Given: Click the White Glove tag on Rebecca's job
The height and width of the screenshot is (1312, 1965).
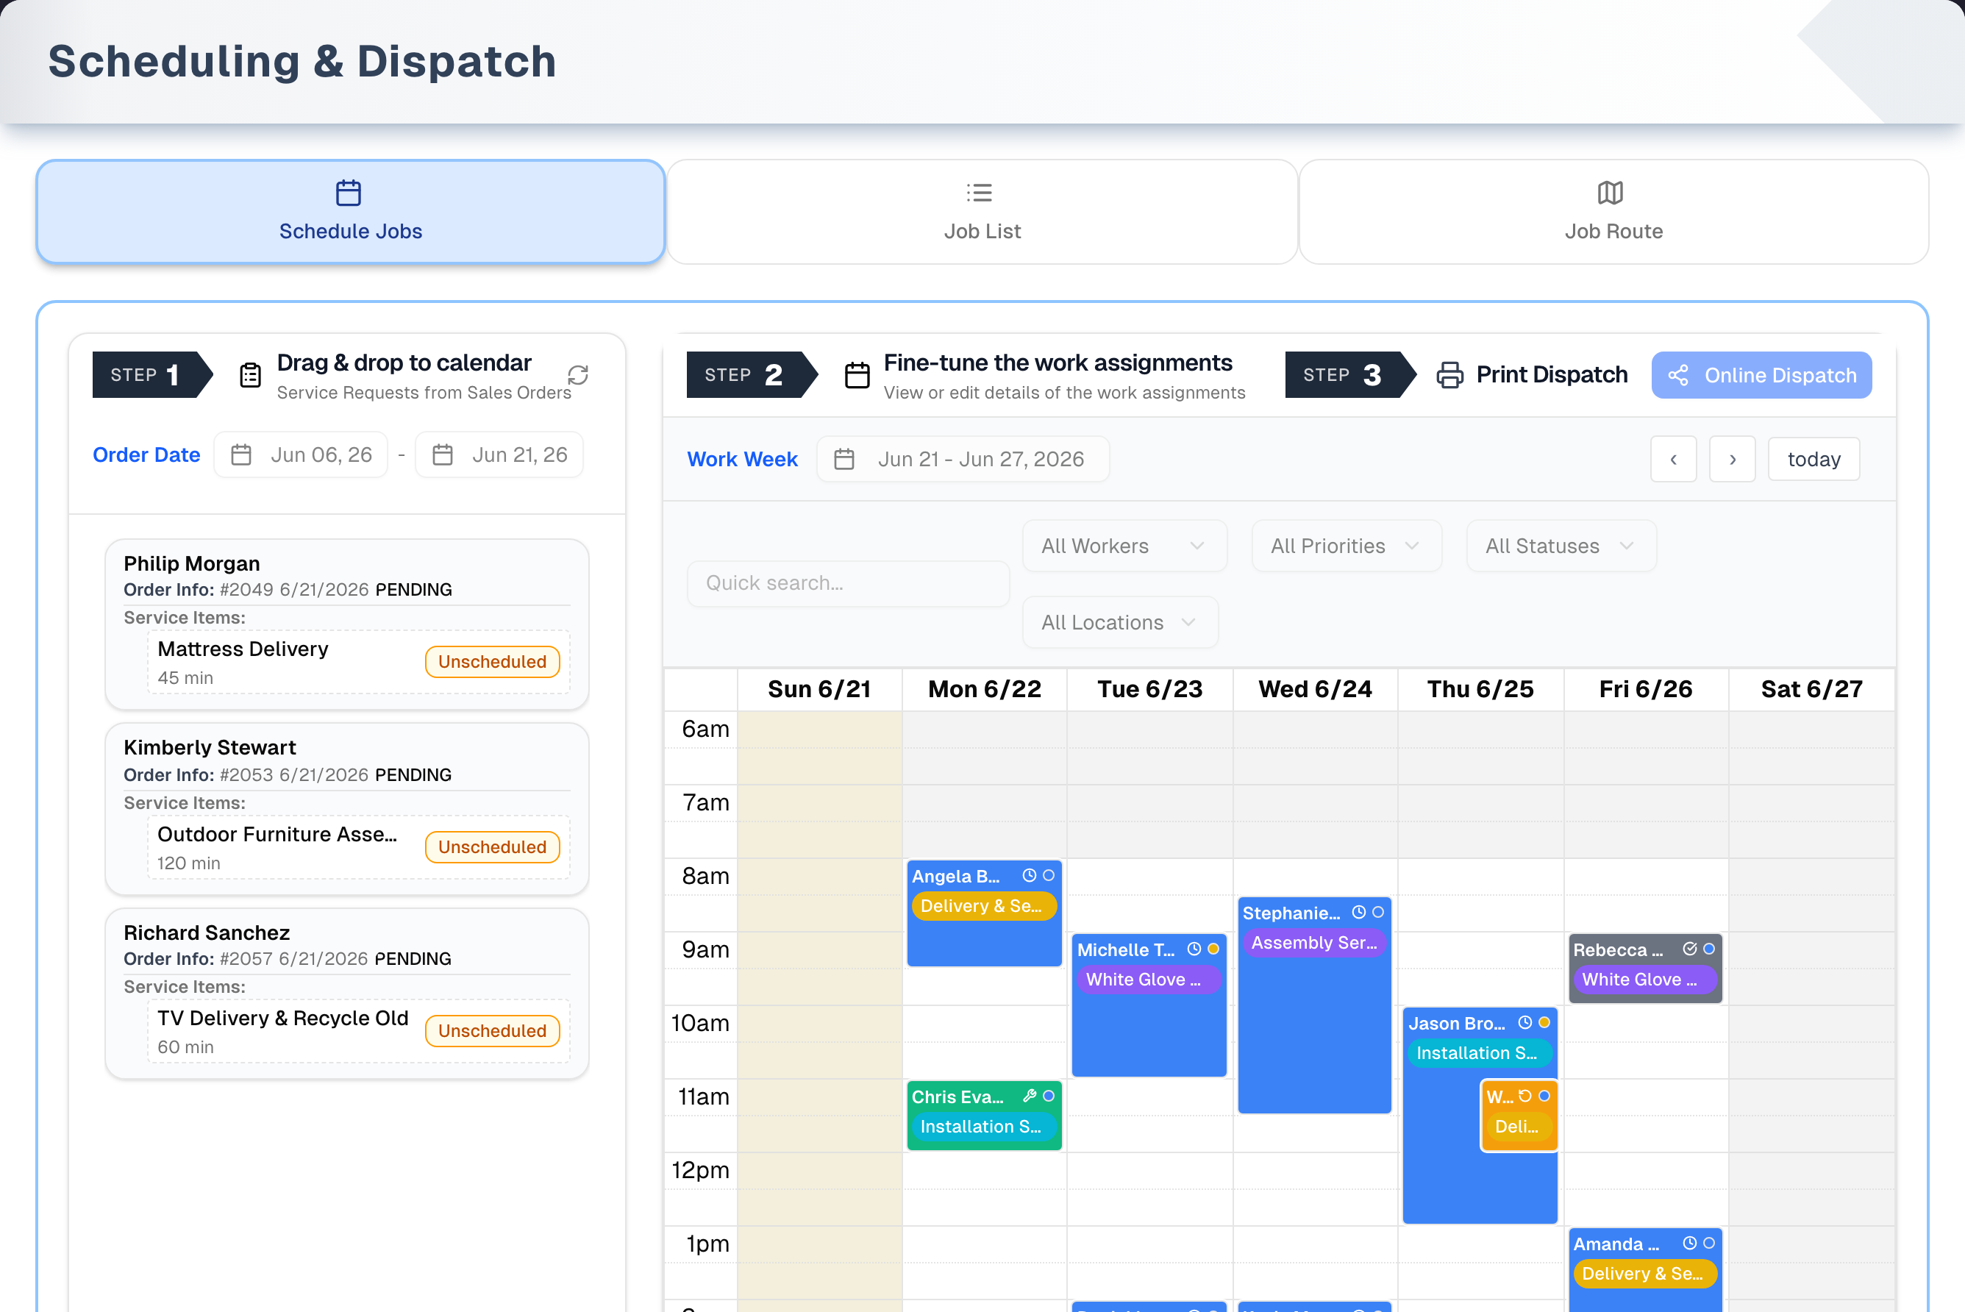Looking at the screenshot, I should click(x=1644, y=980).
